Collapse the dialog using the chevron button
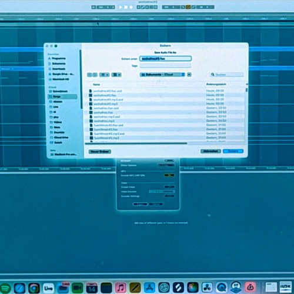Image resolution: width=294 pixels, height=294 pixels. click(x=189, y=75)
